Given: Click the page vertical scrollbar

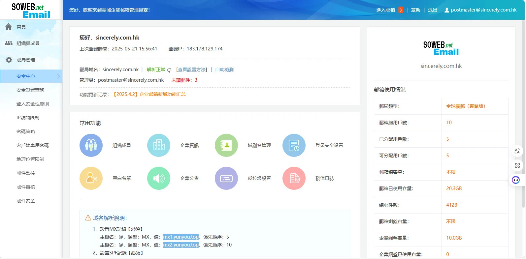Looking at the screenshot, I should (523, 115).
